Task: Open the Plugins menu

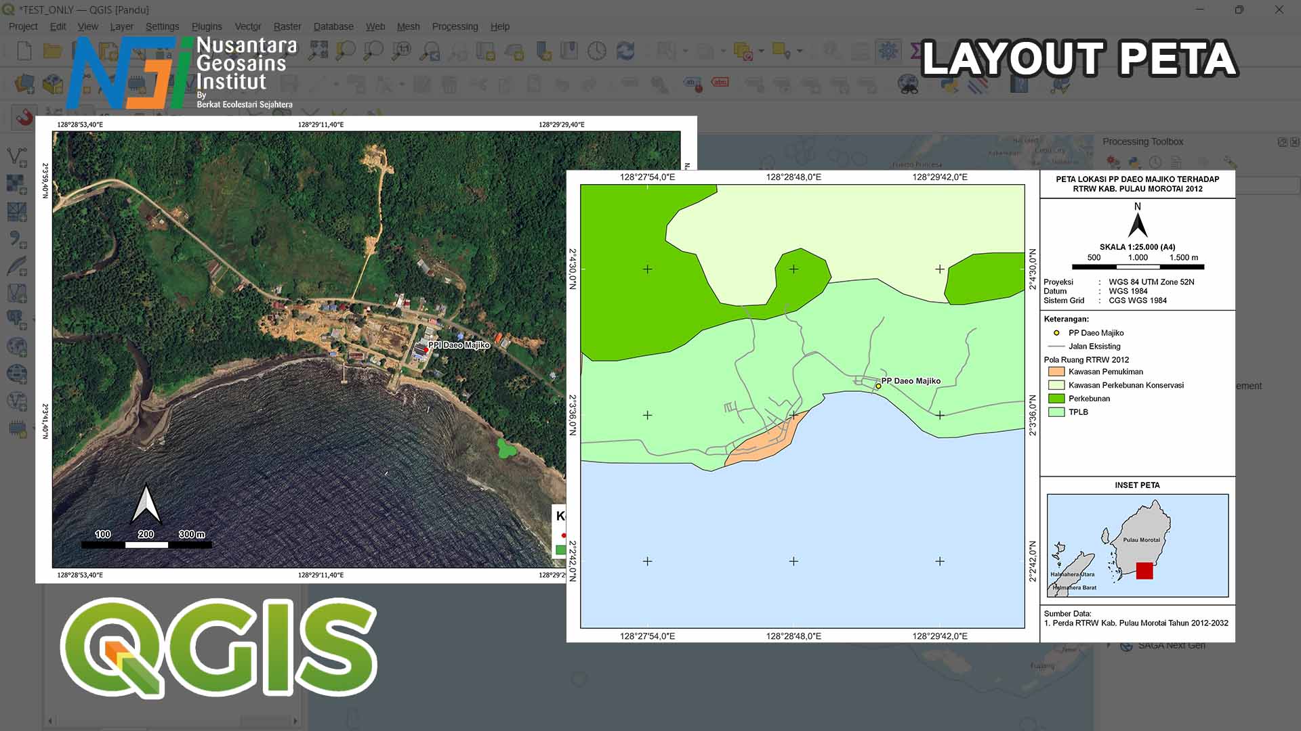Action: (x=207, y=26)
